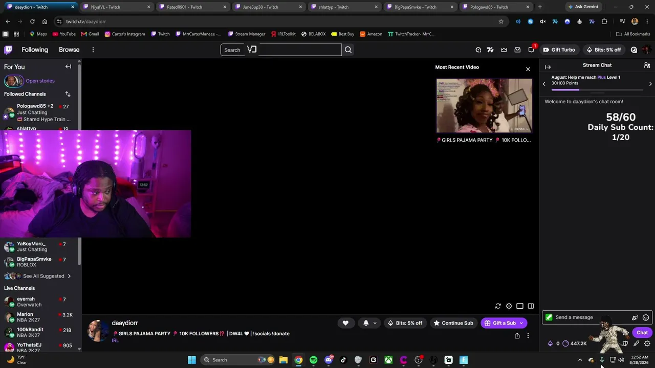Open the 100kBandit live channel
655x368 pixels.
tap(38, 333)
